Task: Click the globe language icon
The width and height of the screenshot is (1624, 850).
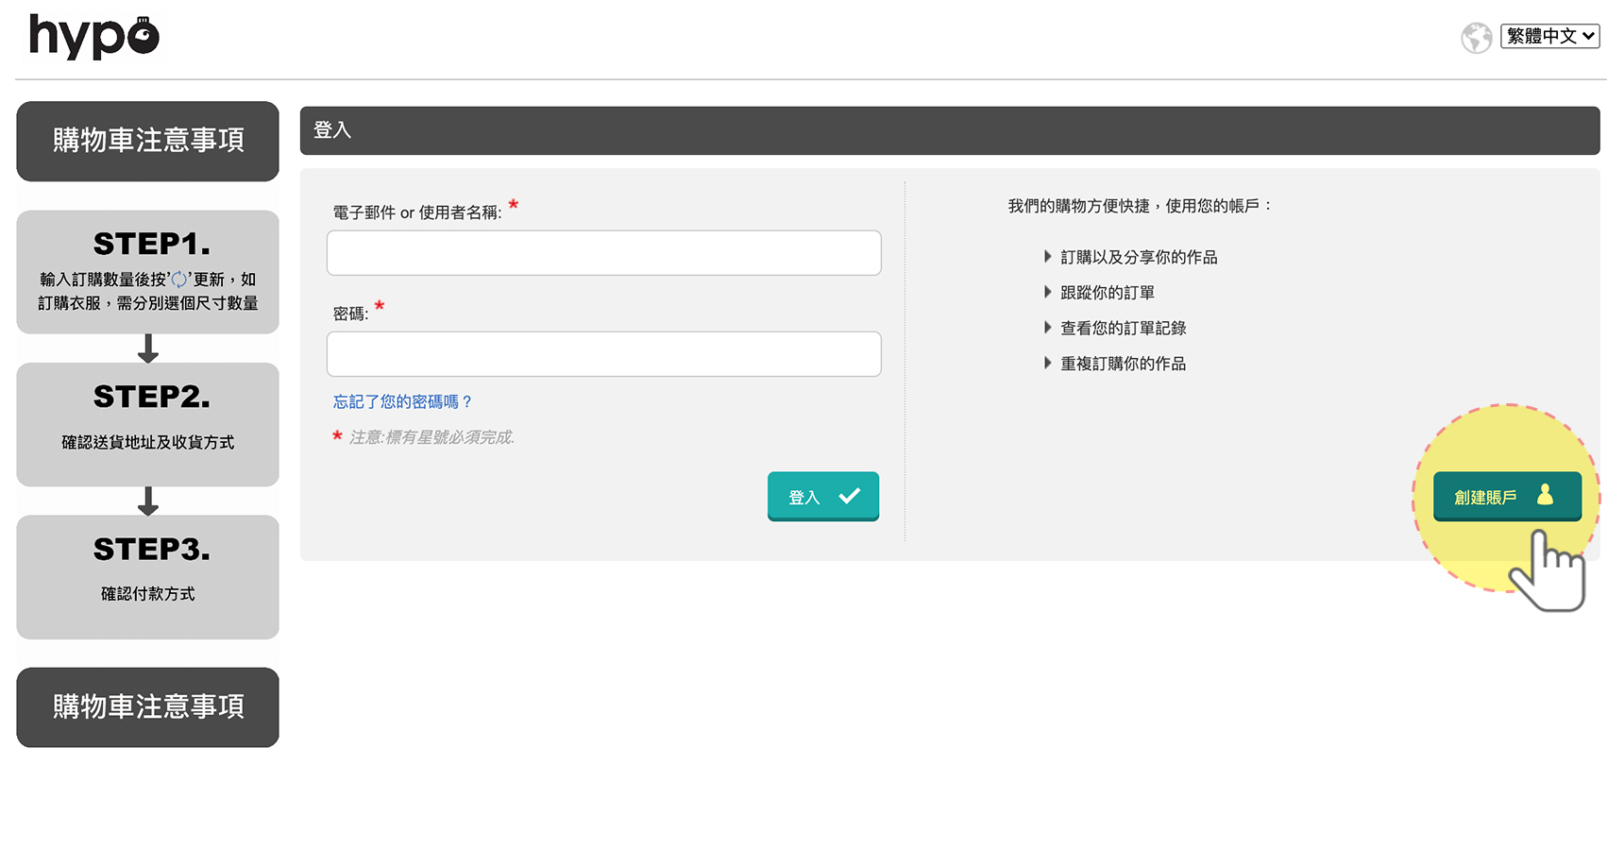Action: tap(1476, 38)
